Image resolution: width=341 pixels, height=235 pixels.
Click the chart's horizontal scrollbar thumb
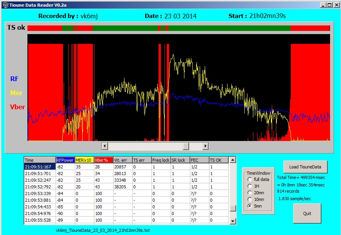tap(186, 146)
